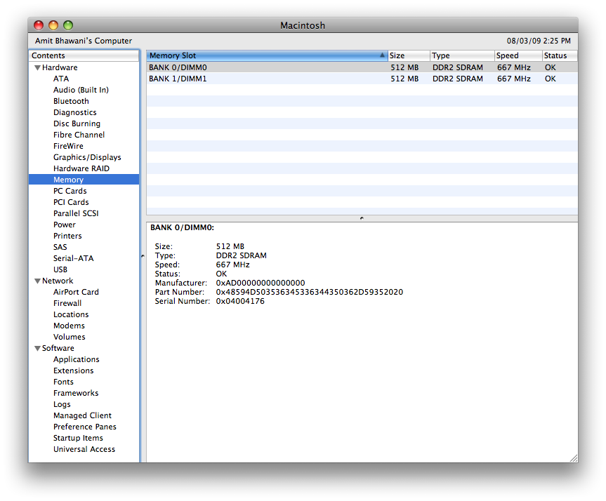Viewport: 606px width, 501px height.
Task: Collapse the Network disclosure triangle
Action: pyautogui.click(x=37, y=281)
